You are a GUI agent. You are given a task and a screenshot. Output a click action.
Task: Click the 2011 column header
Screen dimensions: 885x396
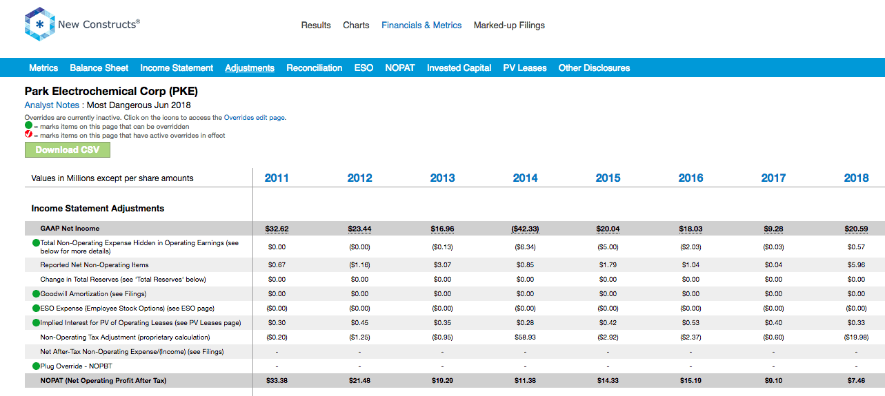pyautogui.click(x=277, y=178)
